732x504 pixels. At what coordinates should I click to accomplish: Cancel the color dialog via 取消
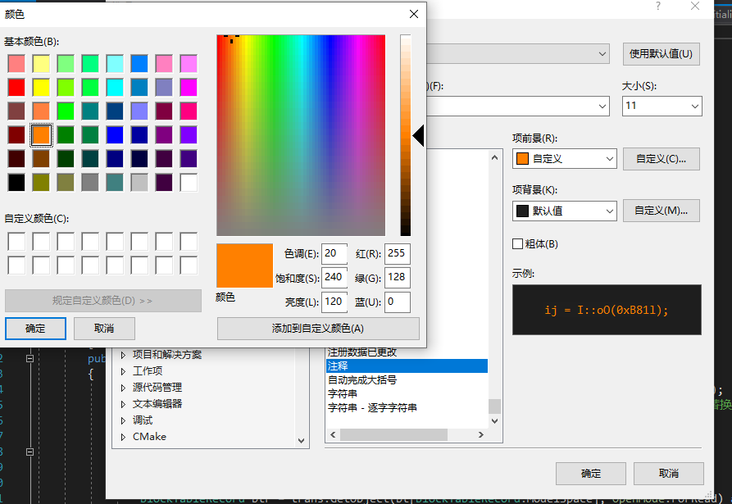tap(104, 328)
